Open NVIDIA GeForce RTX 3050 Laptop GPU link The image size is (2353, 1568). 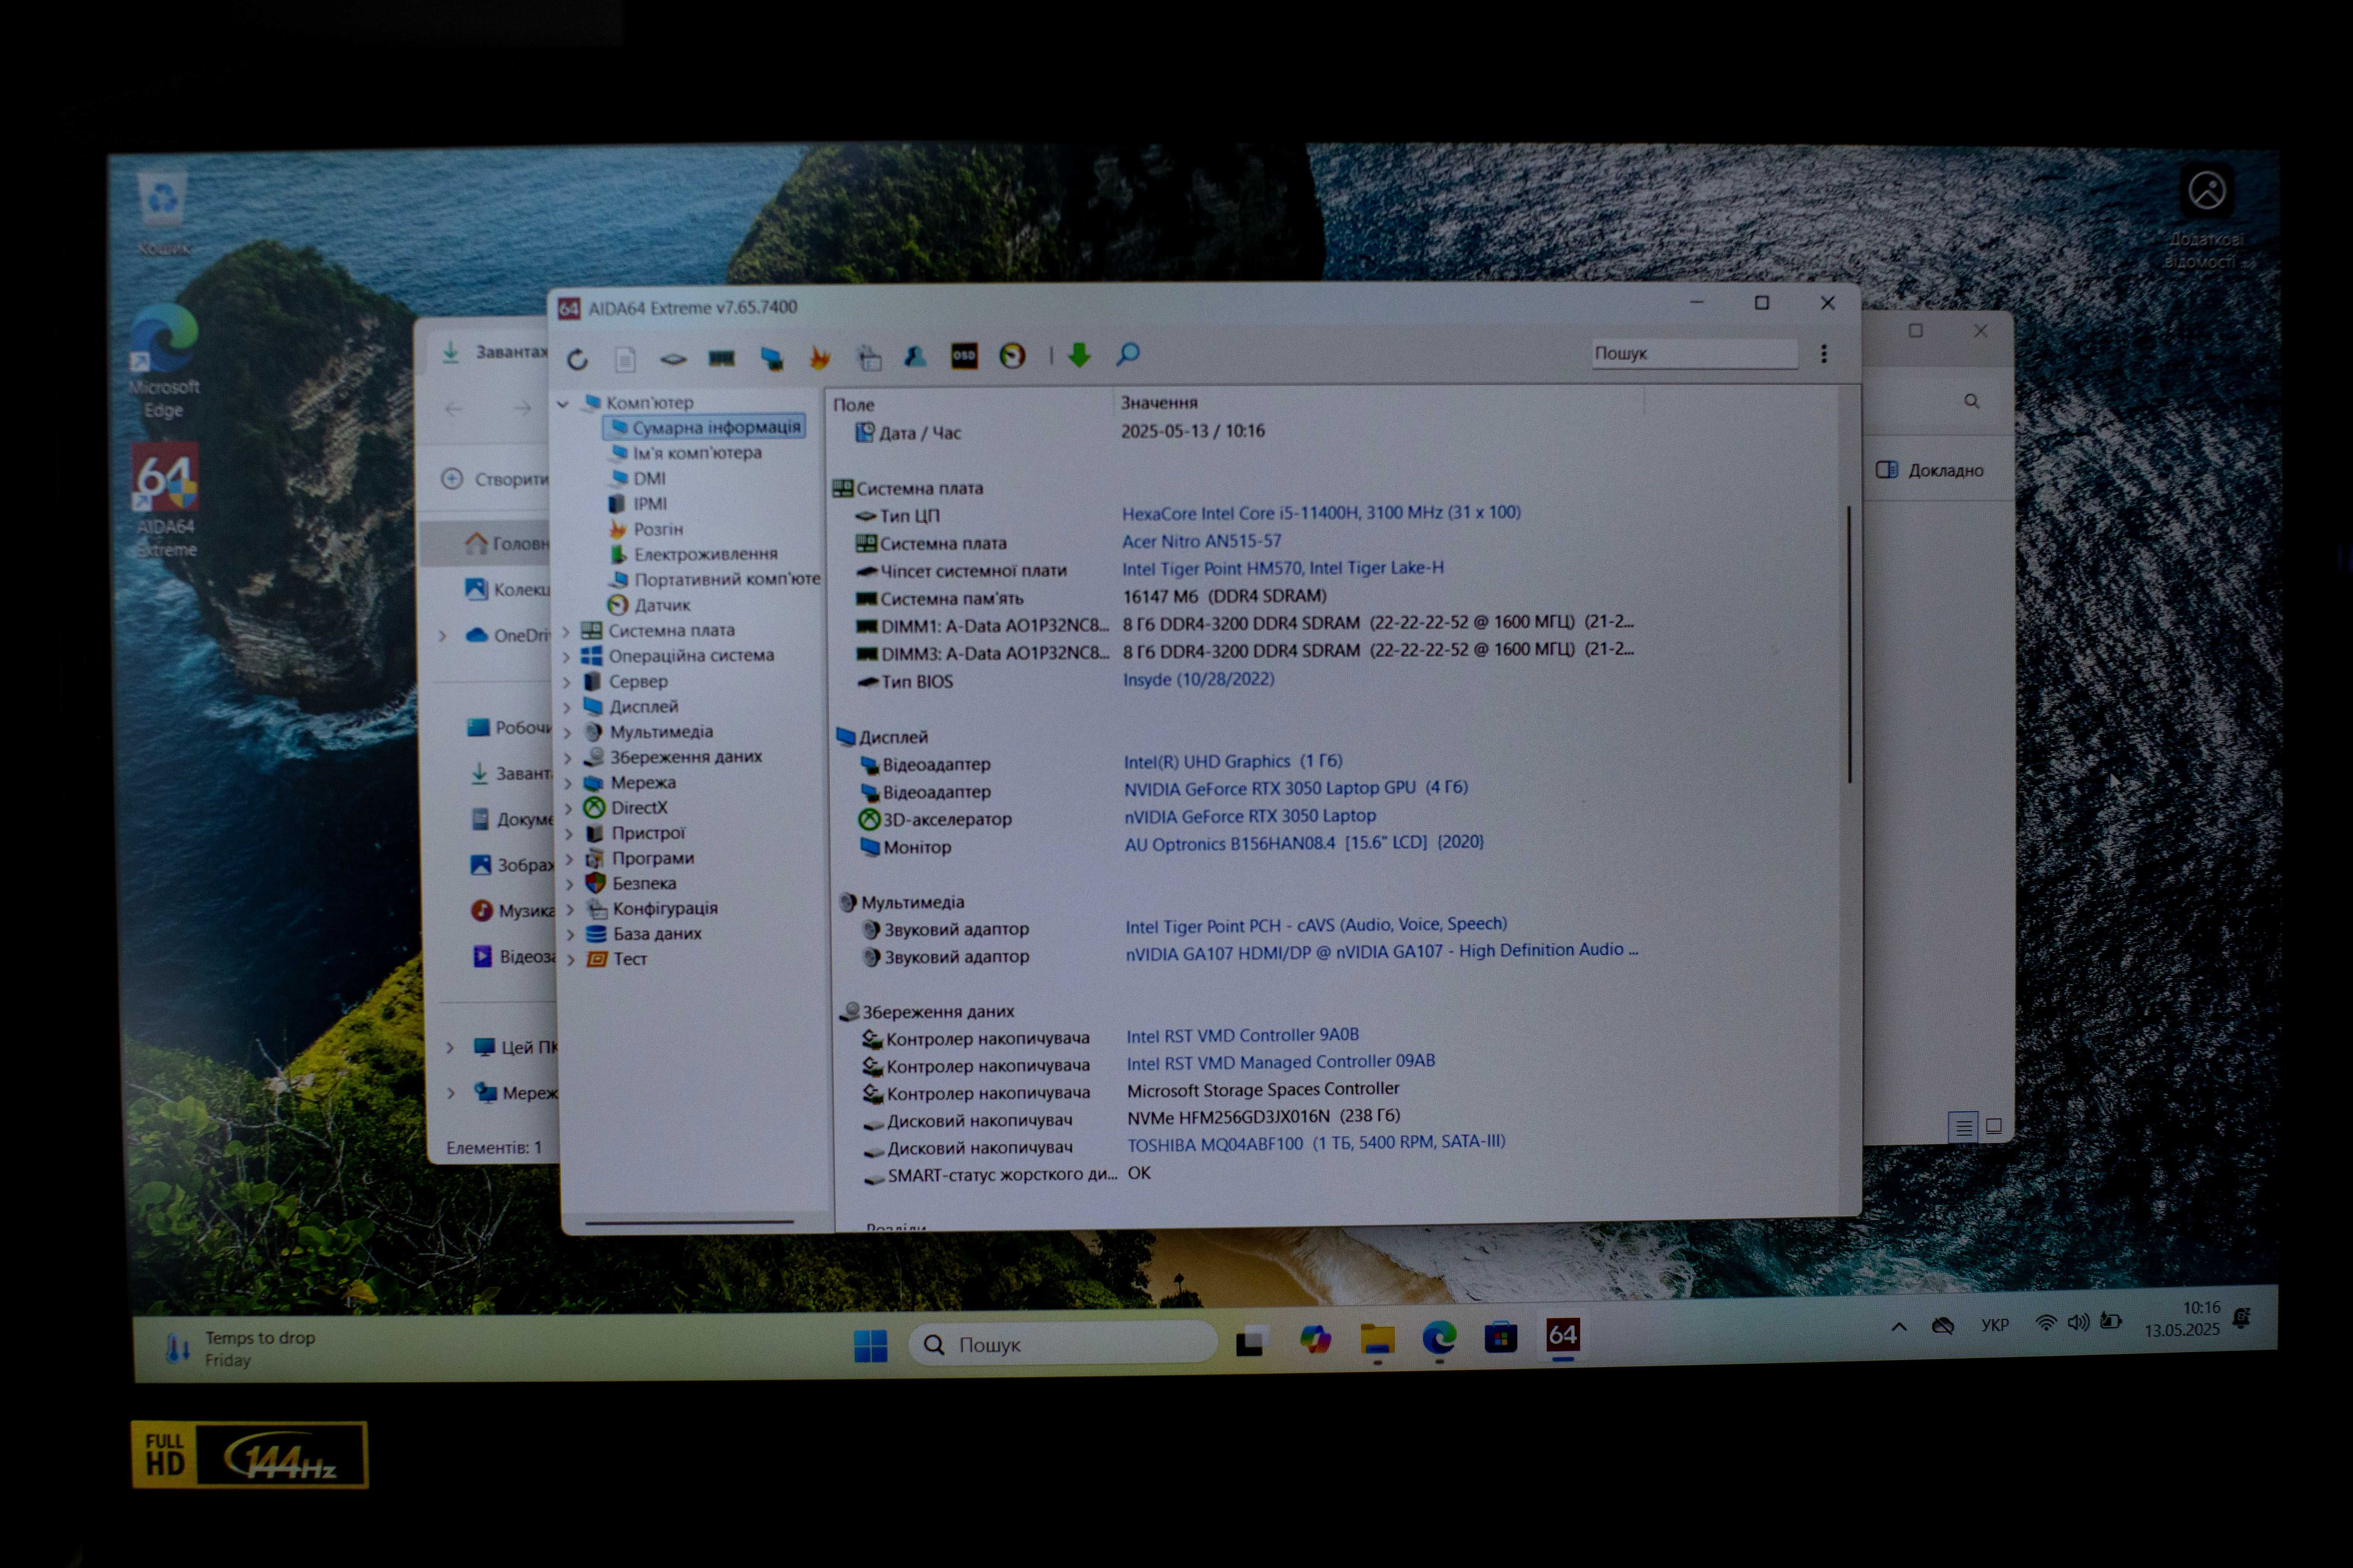point(1296,788)
